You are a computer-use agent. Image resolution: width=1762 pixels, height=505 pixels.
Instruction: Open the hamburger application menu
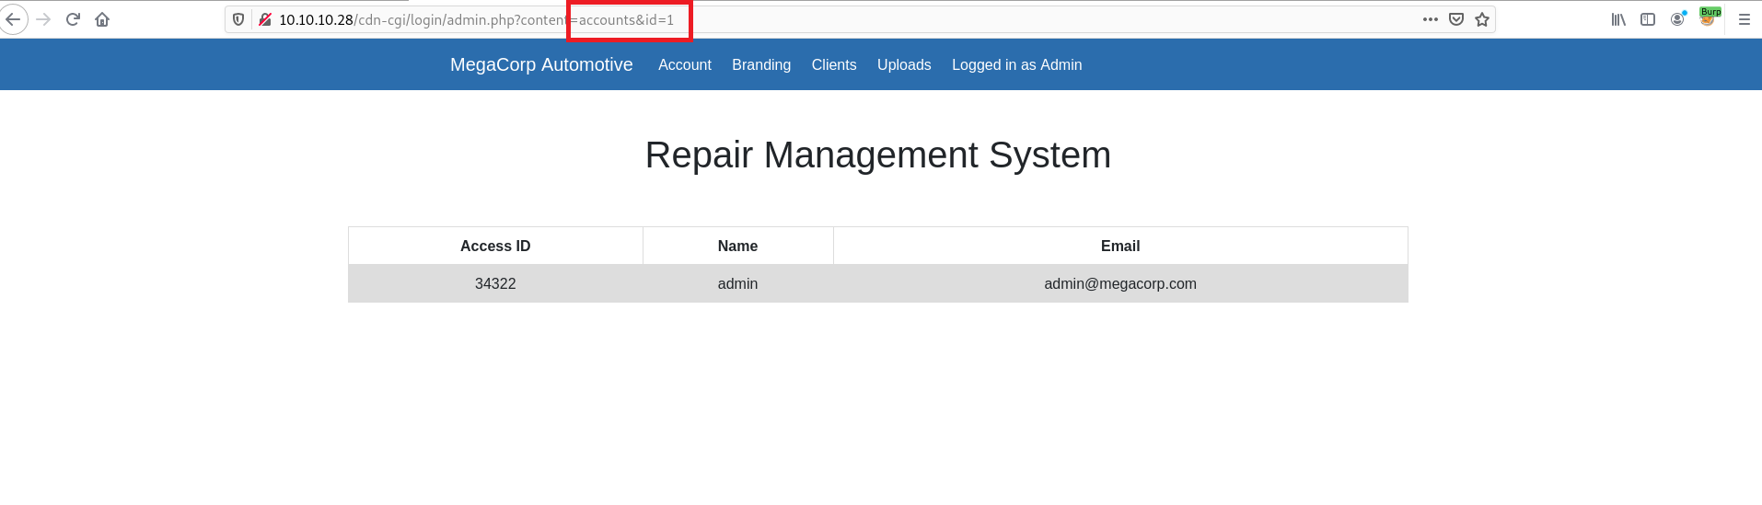pos(1744,19)
